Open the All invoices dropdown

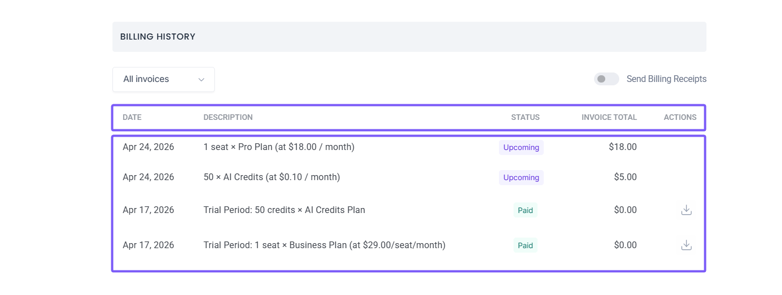click(x=163, y=79)
